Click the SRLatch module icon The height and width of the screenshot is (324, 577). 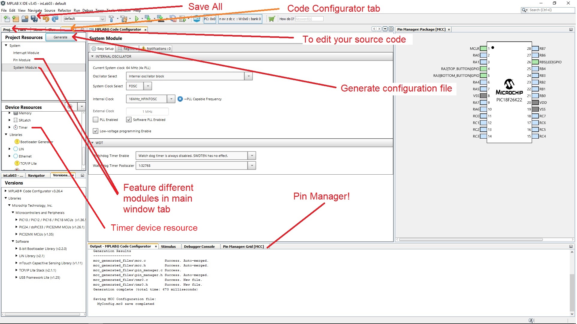click(x=16, y=120)
